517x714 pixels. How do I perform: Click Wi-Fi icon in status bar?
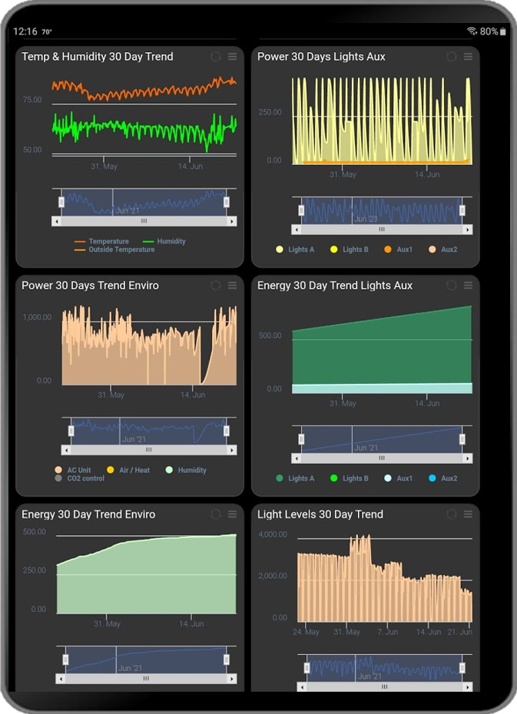472,31
